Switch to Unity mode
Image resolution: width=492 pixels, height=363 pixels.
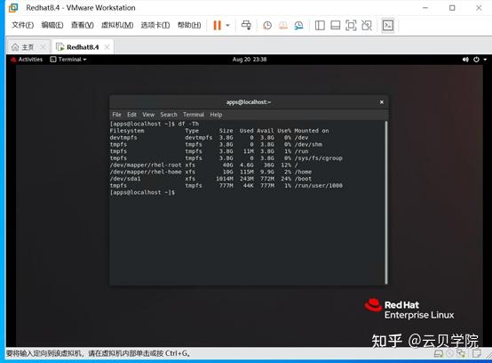click(367, 26)
